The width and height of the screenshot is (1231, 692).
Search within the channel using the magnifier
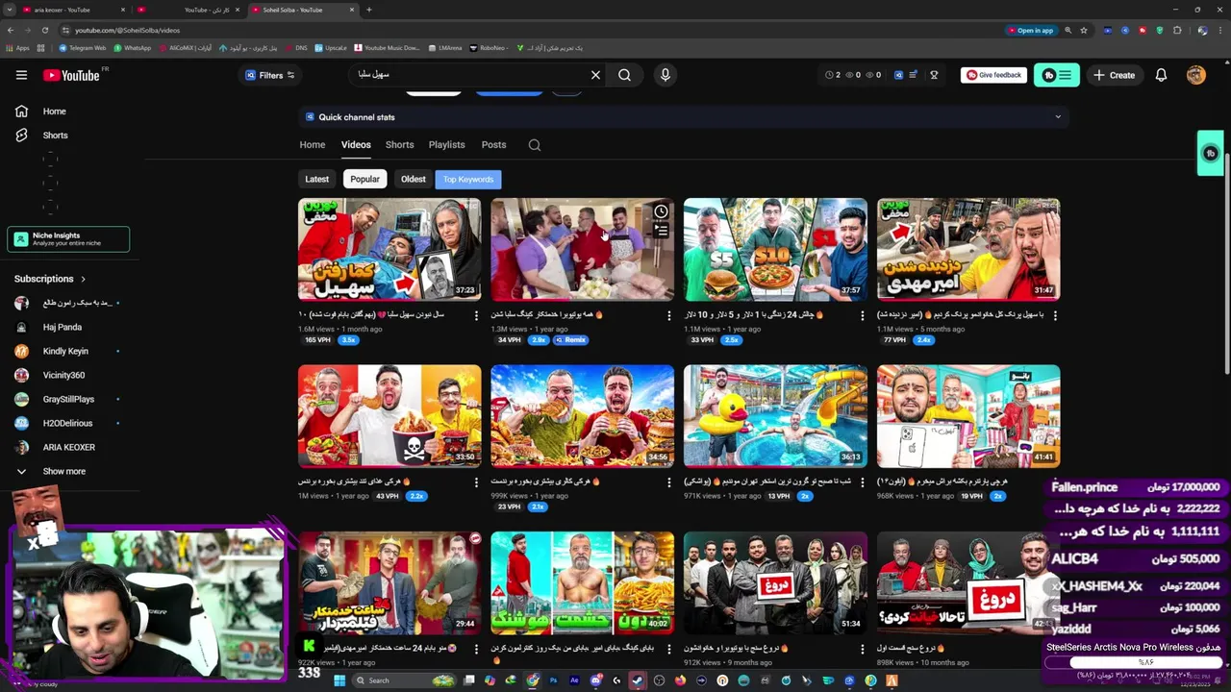(x=535, y=145)
